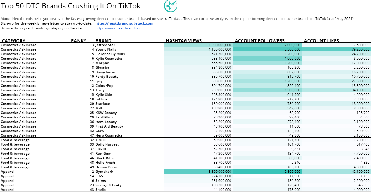371x192 pixels.
Task: Select the Hero Cosmetics brand cell
Action: coord(109,135)
